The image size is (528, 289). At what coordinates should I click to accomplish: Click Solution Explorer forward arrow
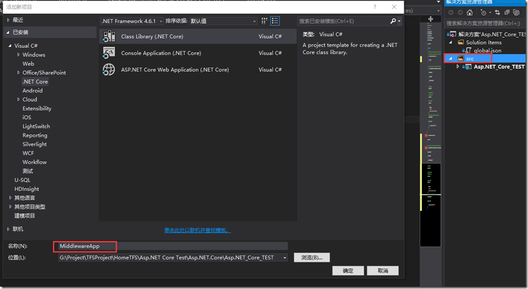(460, 12)
